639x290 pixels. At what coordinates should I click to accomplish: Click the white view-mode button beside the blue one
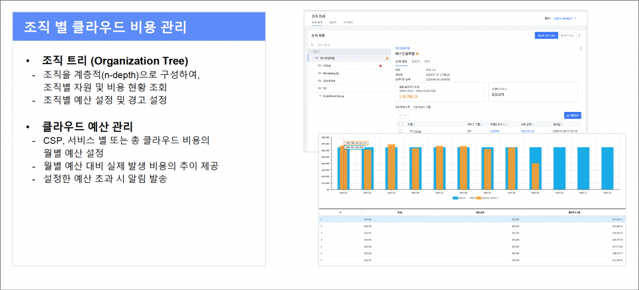568,36
